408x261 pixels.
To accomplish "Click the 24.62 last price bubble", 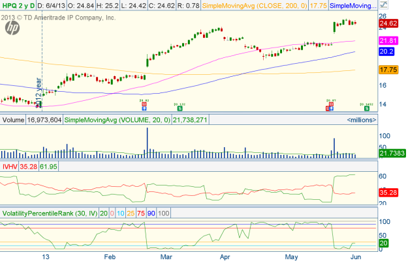I will (x=388, y=23).
